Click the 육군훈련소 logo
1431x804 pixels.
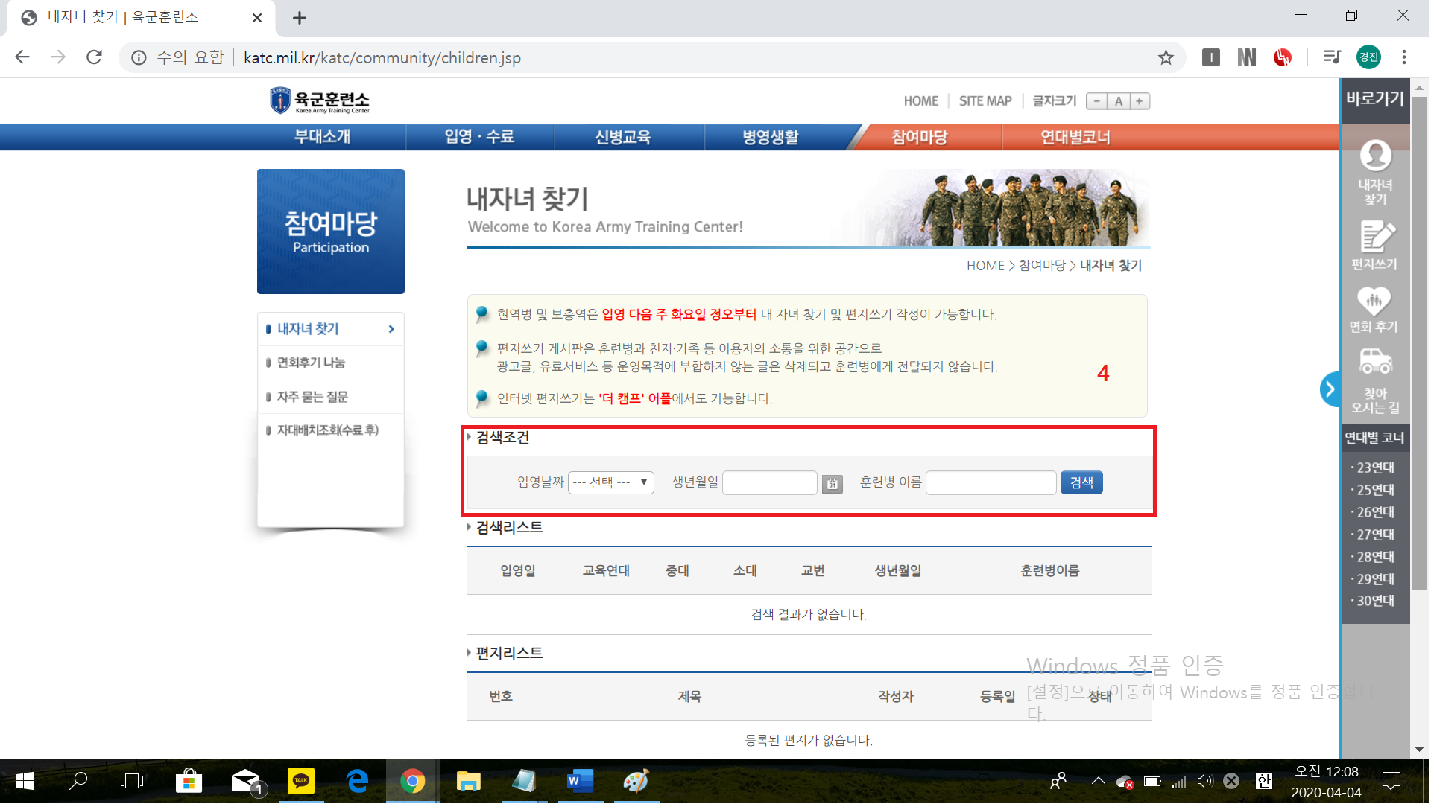[x=320, y=100]
